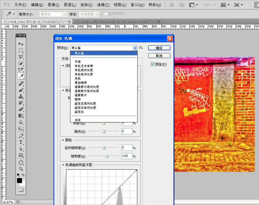The width and height of the screenshot is (259, 205).
Task: Open the 预设 preset dropdown arrow
Action: click(x=135, y=48)
